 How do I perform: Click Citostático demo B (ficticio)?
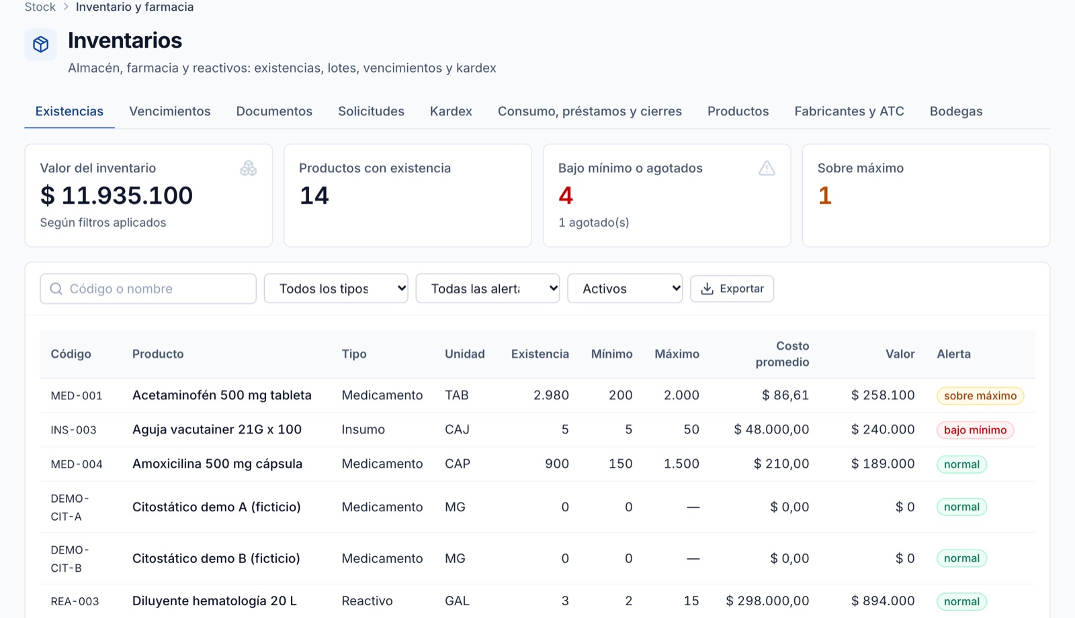216,558
